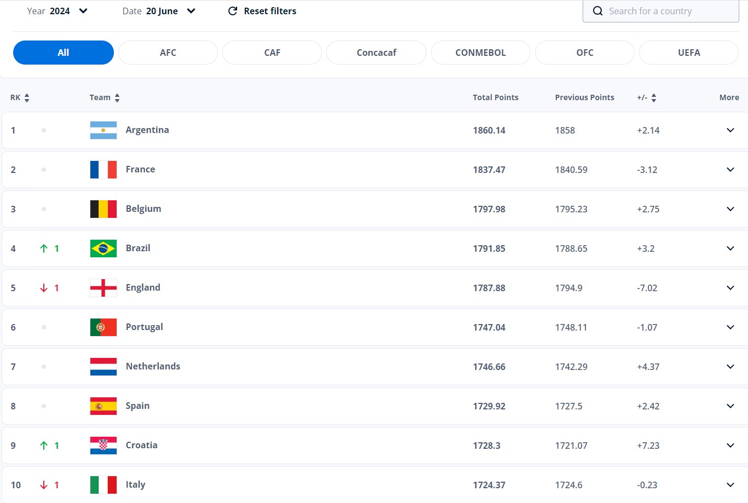Open the Netherlands team link

[x=153, y=366]
